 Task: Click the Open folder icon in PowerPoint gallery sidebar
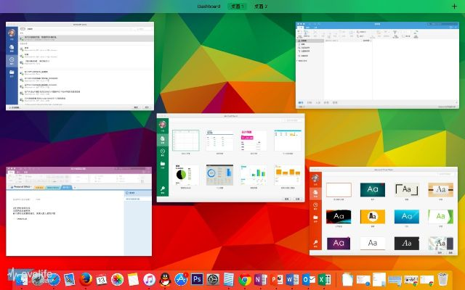point(315,217)
